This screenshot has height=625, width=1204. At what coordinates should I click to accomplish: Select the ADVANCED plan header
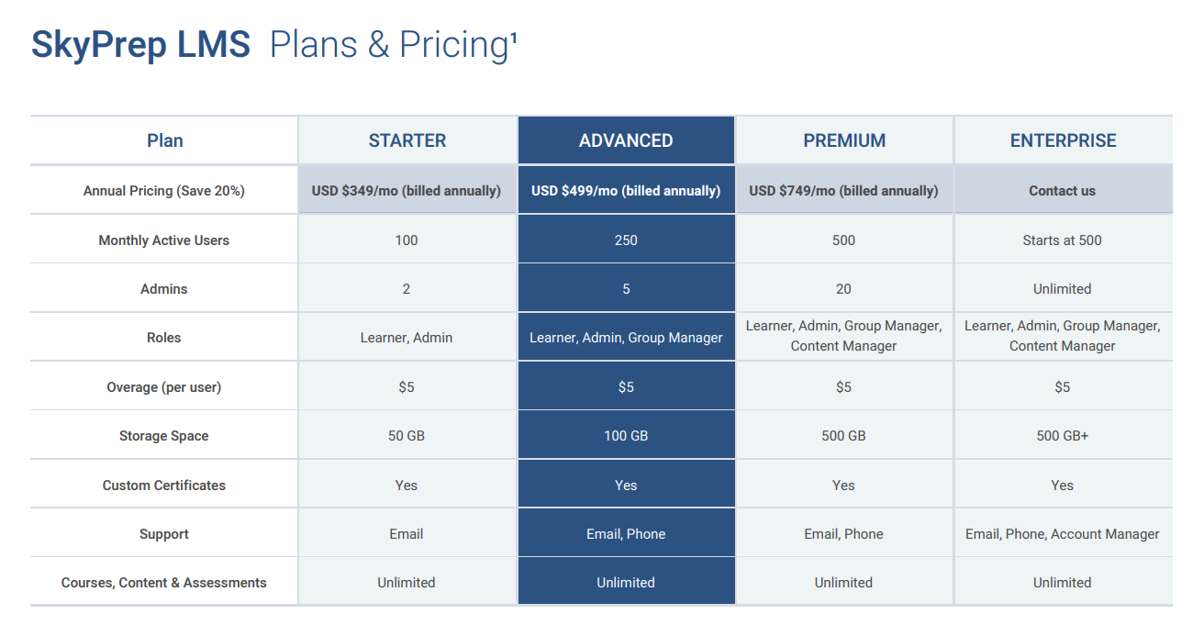point(626,140)
